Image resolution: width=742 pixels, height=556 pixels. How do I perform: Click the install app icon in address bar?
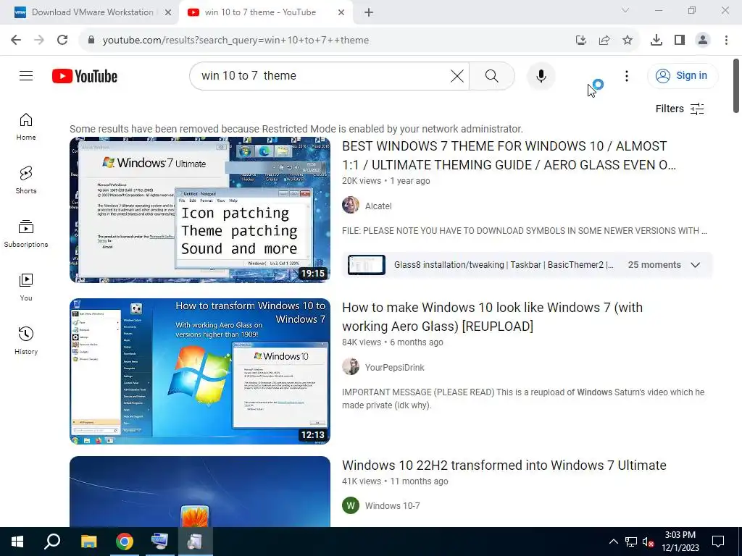point(581,41)
